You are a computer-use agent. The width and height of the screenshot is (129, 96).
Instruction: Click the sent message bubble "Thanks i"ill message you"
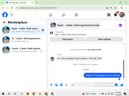click(x=103, y=75)
